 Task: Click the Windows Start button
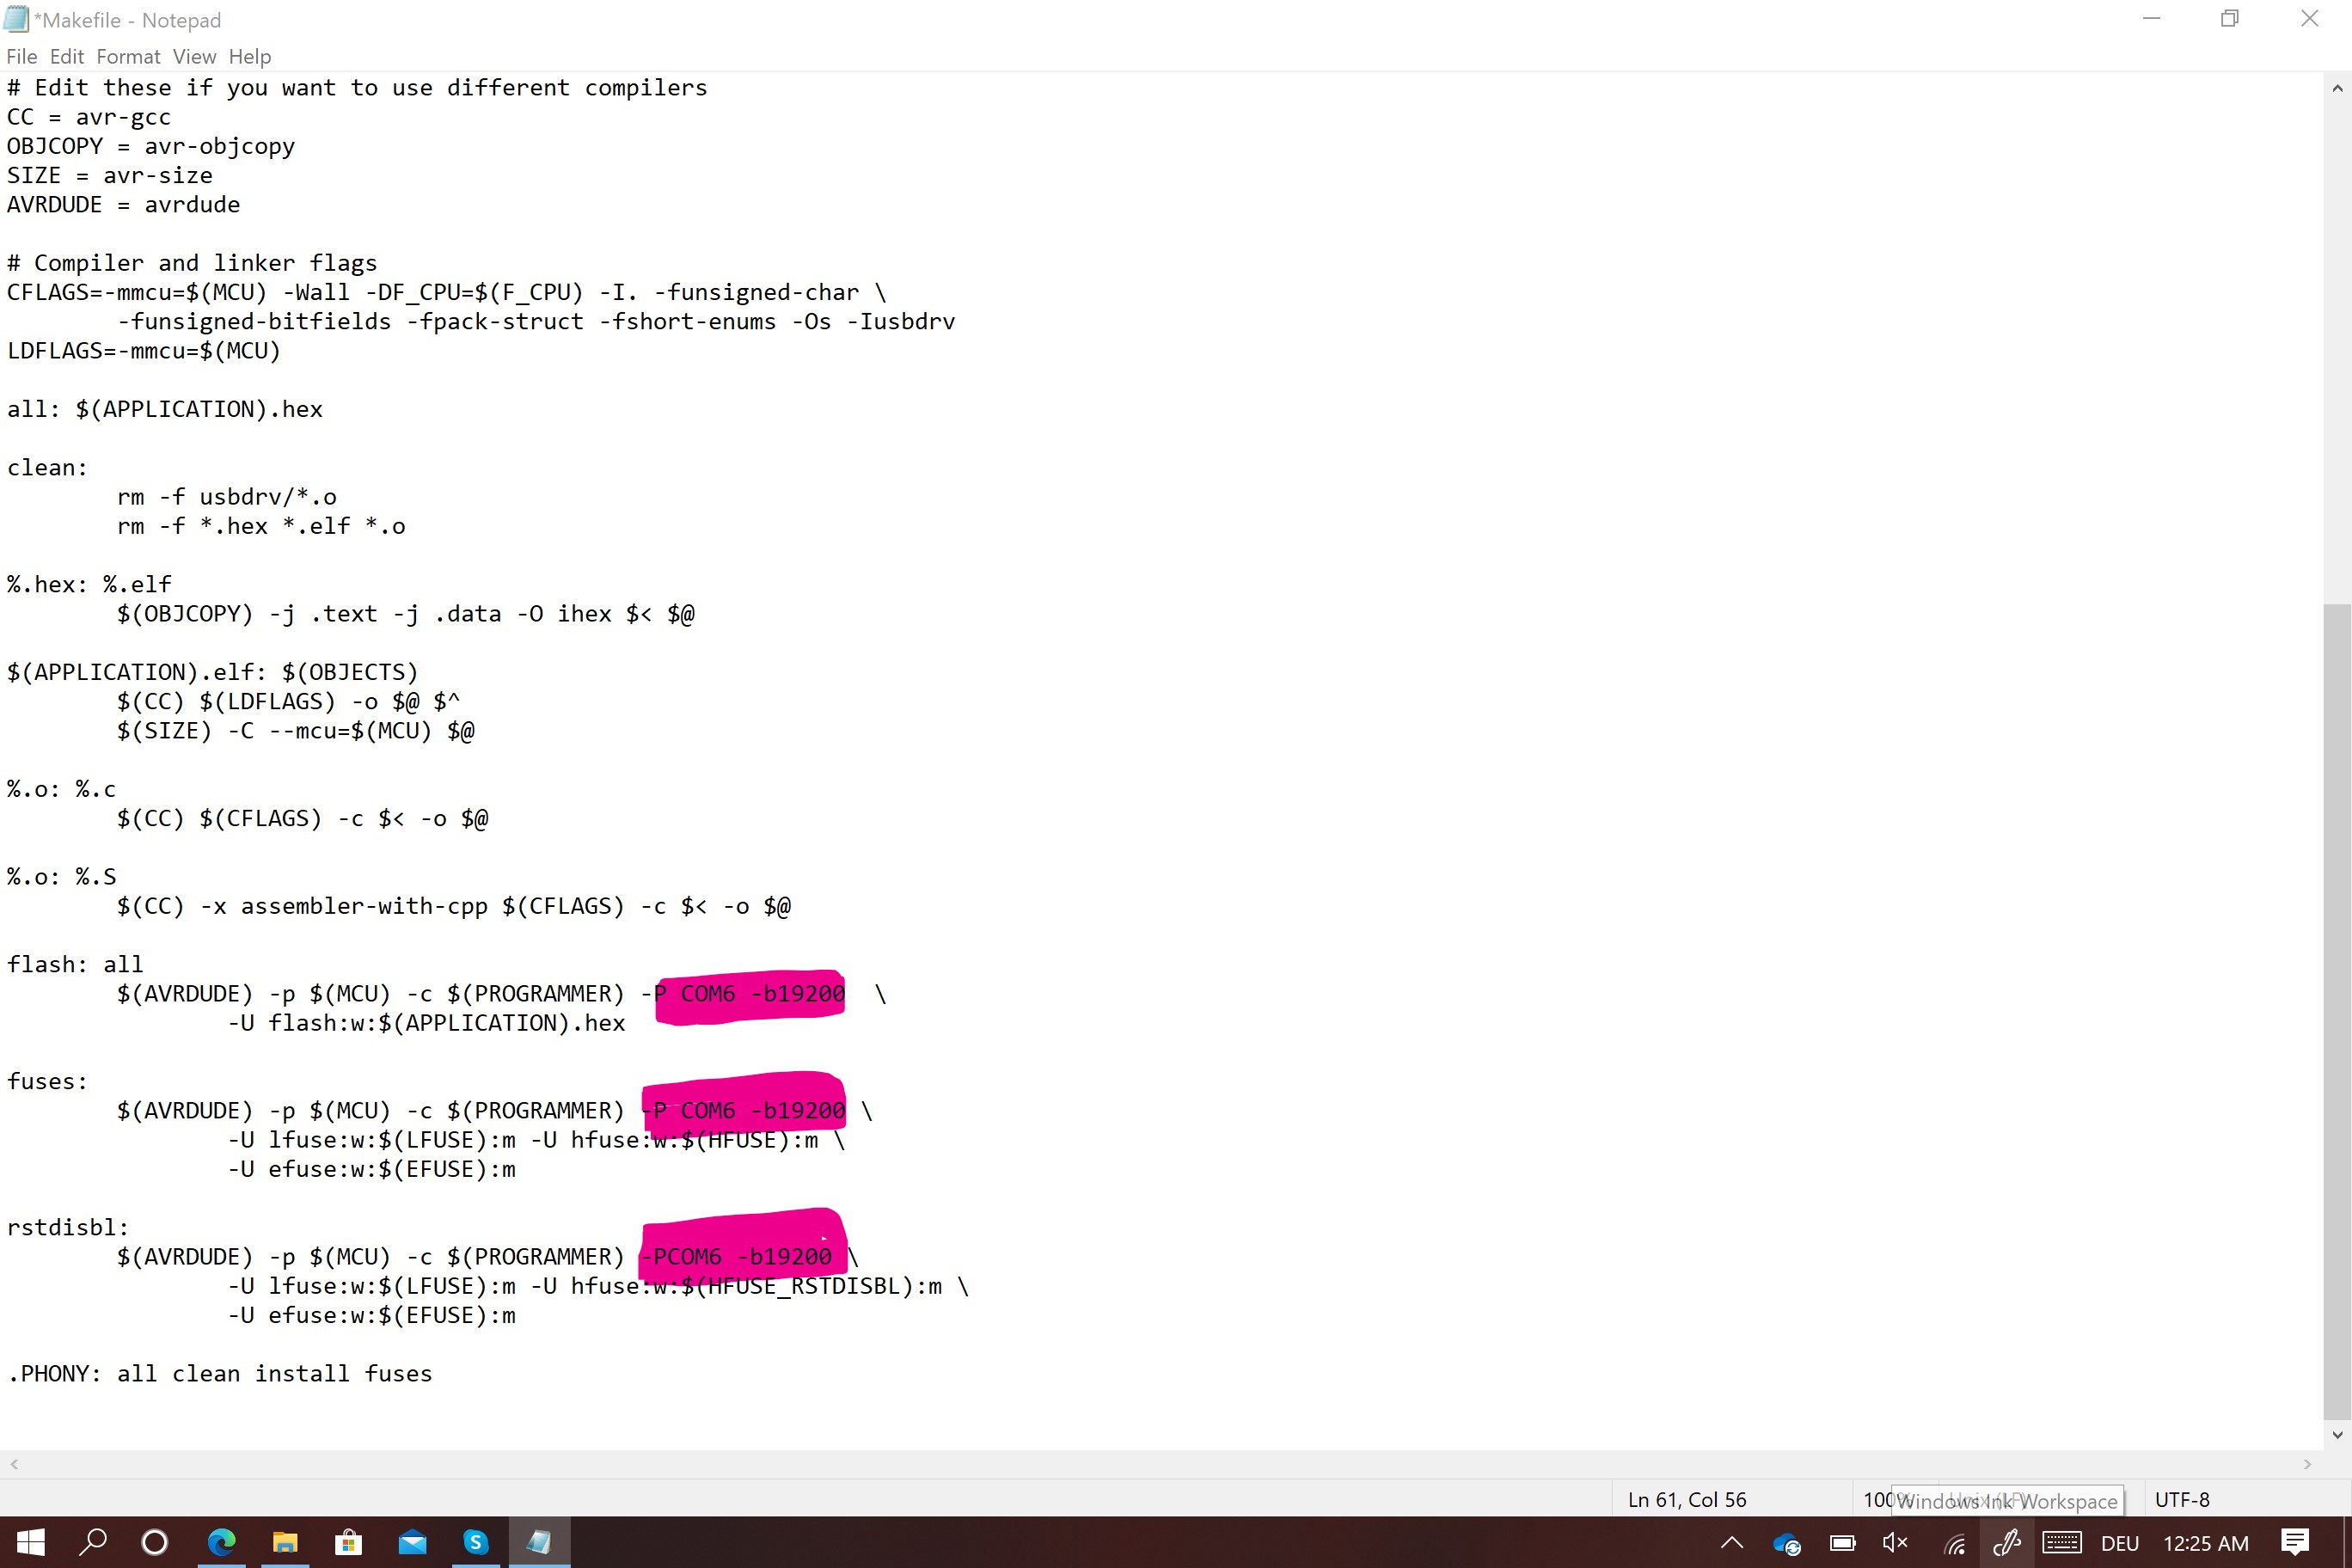pos(30,1542)
